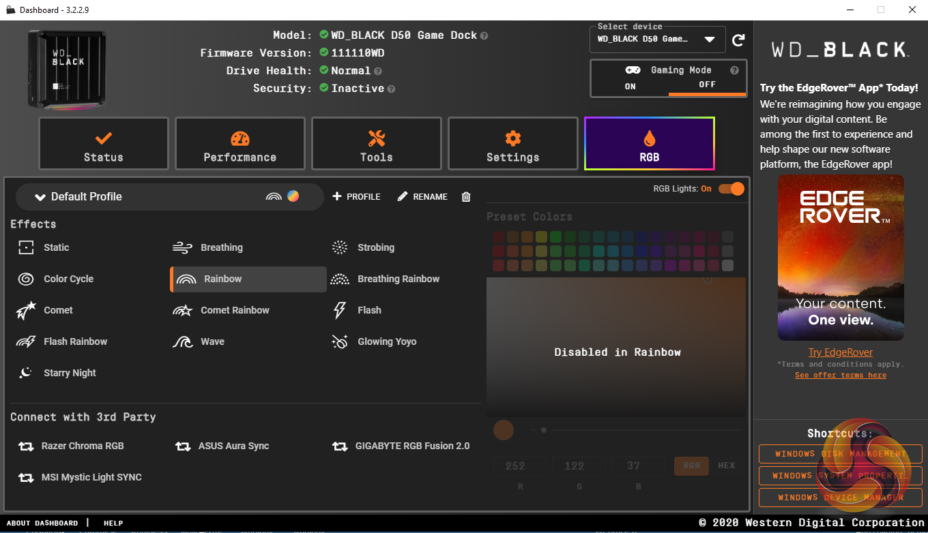Toggle the RGB Lights switch off
Image resolution: width=928 pixels, height=533 pixels.
pyautogui.click(x=731, y=189)
